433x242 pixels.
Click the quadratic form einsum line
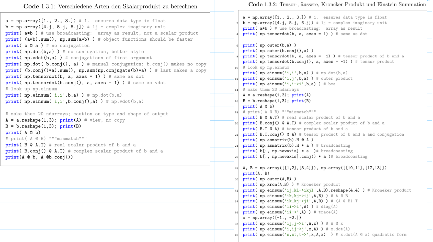(324, 235)
